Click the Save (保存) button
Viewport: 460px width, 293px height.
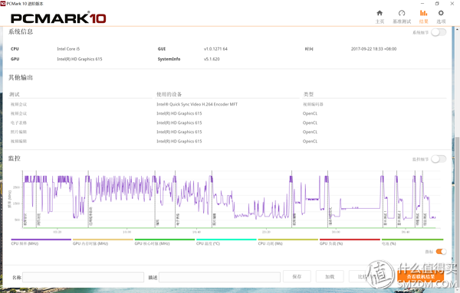pos(297,277)
